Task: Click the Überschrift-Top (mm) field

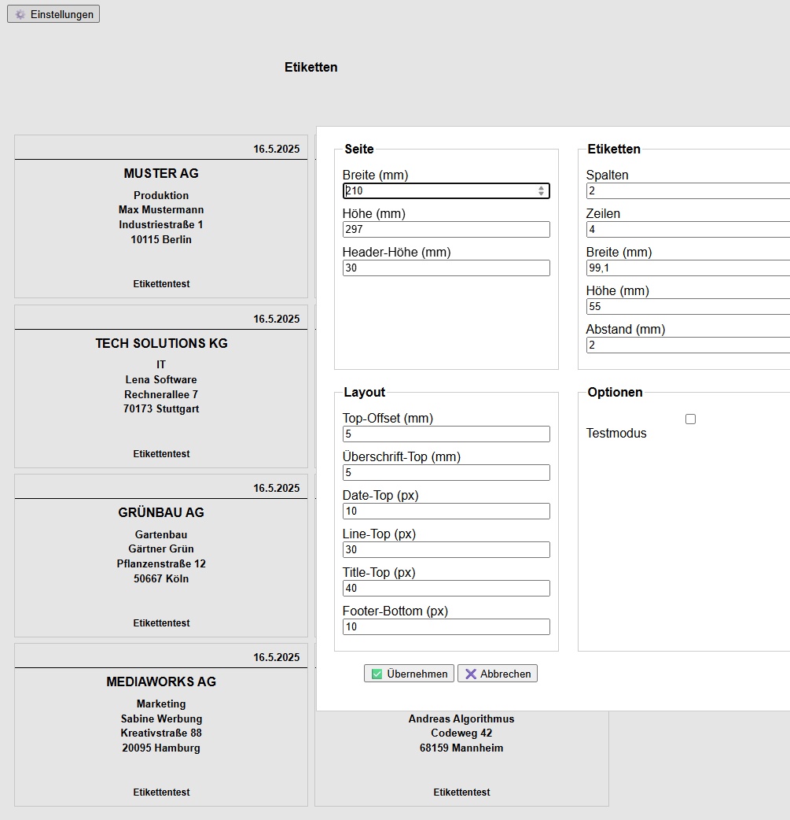Action: point(446,472)
